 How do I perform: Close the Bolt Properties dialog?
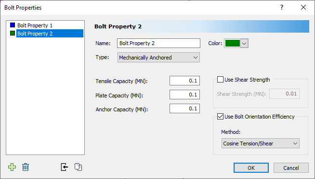click(x=303, y=7)
